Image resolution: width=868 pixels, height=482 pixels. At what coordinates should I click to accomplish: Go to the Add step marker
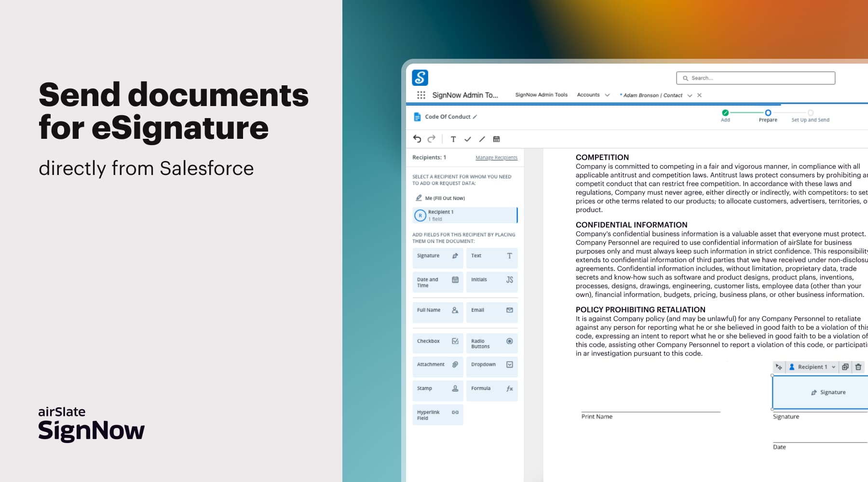(x=725, y=113)
